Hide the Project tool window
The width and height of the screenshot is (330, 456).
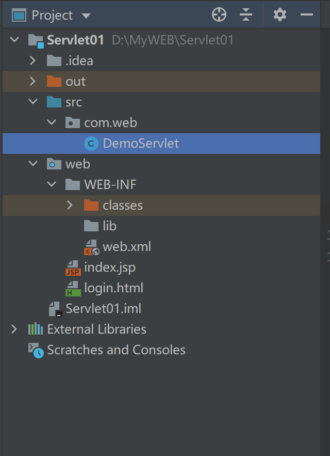pyautogui.click(x=306, y=14)
